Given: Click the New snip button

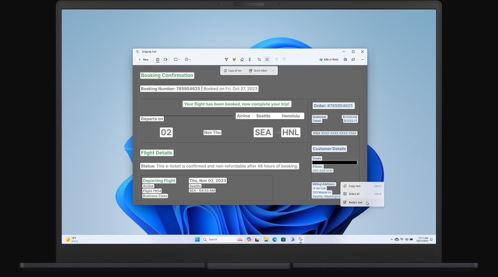Looking at the screenshot, I should tap(143, 59).
